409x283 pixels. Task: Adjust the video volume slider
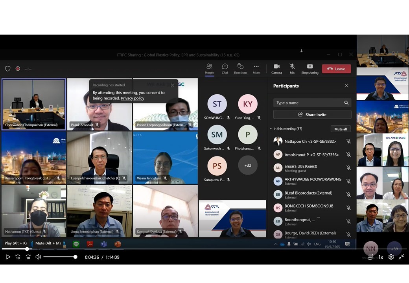[60, 257]
